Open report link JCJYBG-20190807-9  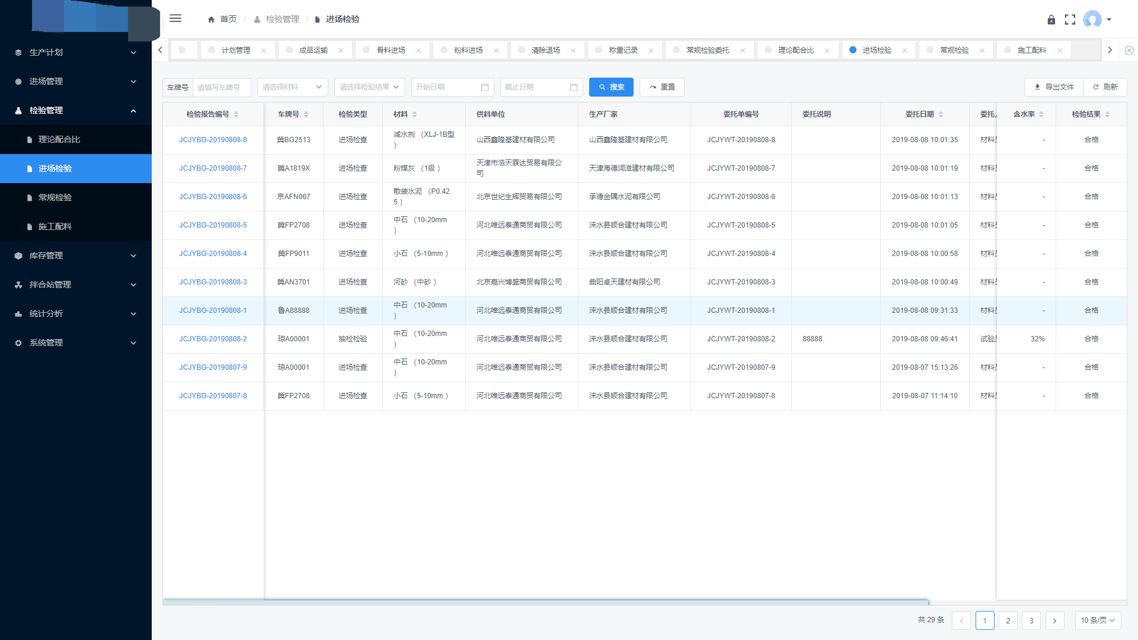(x=213, y=367)
